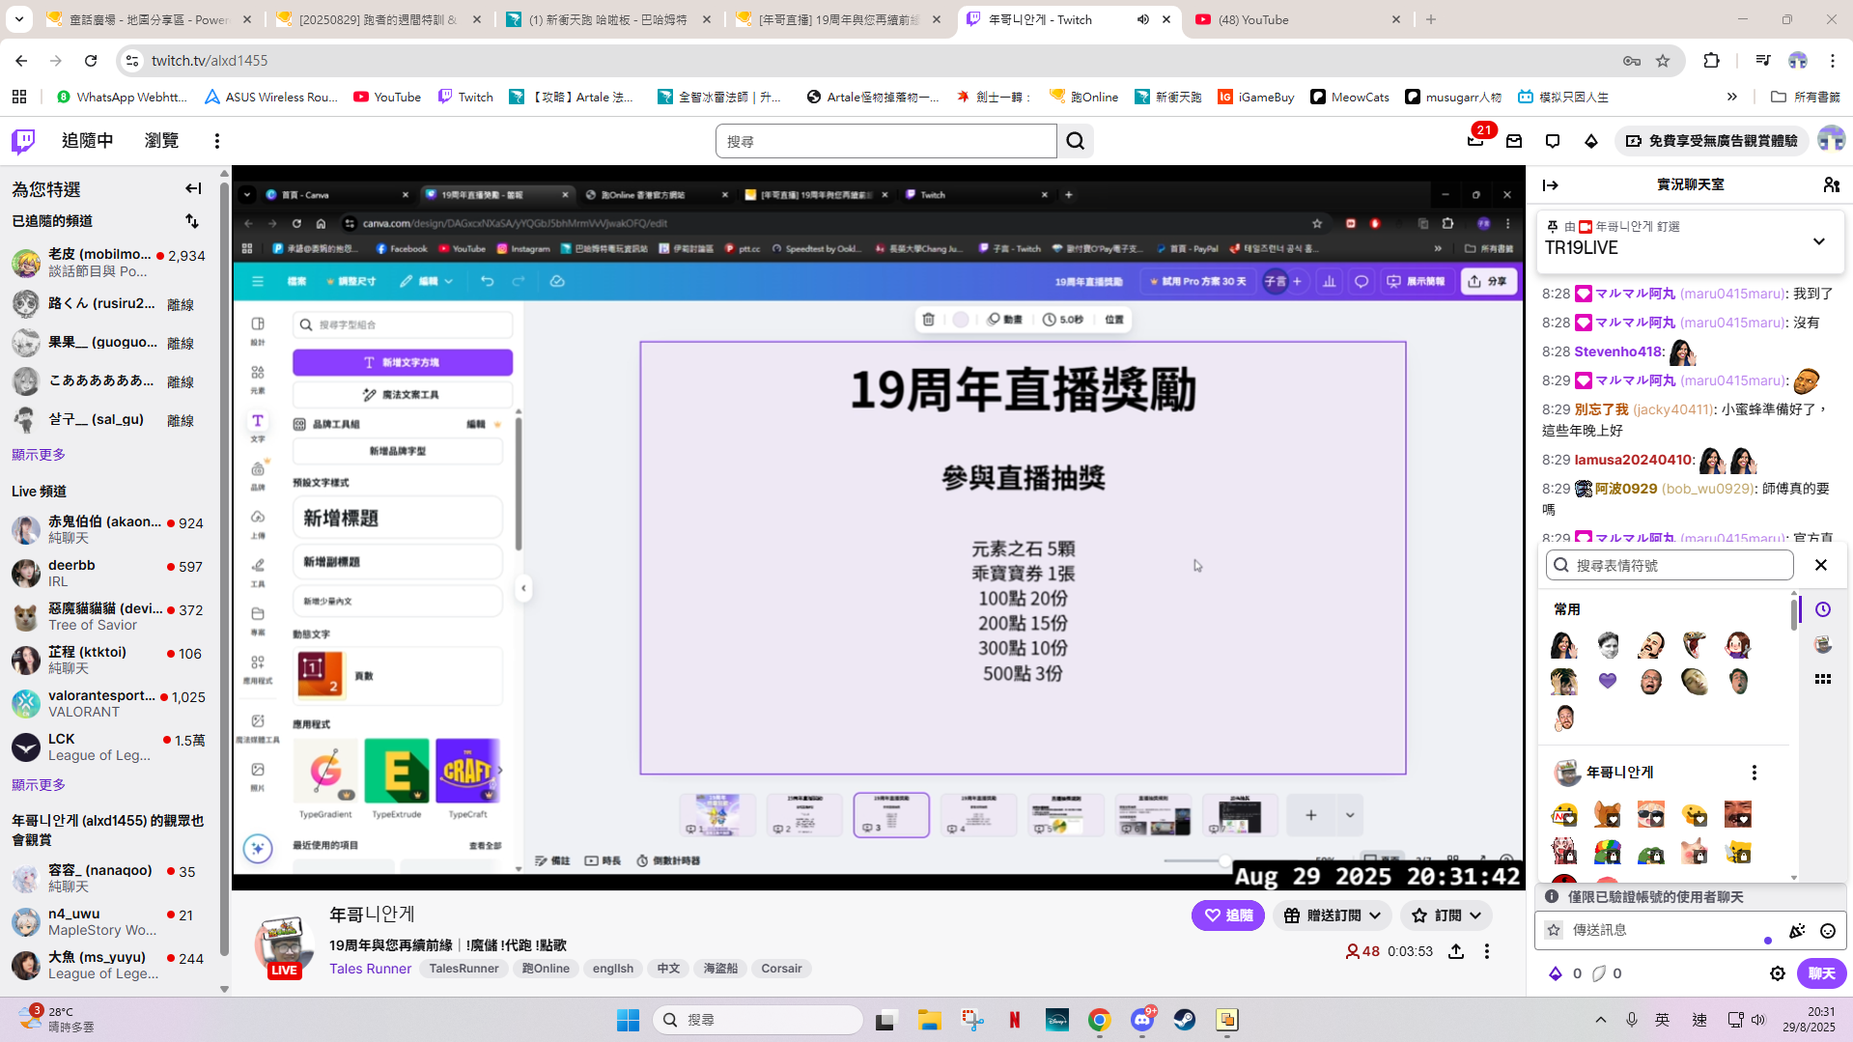Focus the 搜尋表情符號 emote search field
The width and height of the screenshot is (1853, 1042).
1680,565
